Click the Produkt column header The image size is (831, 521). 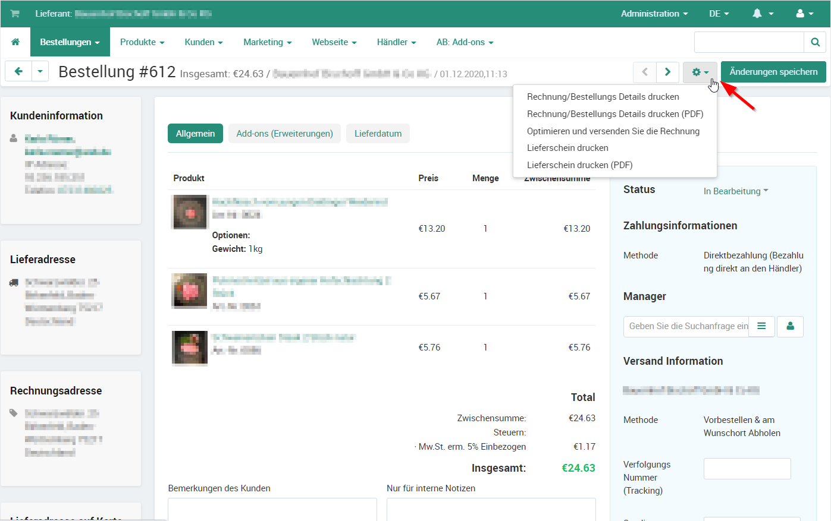coord(189,178)
